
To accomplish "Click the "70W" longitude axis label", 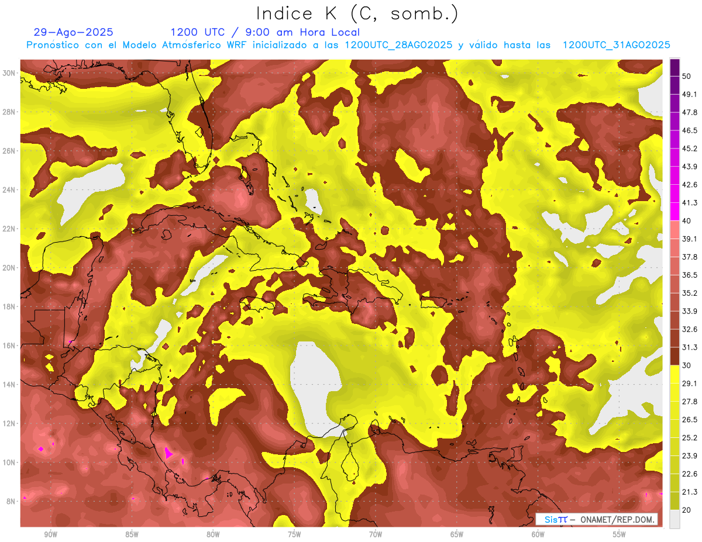I will tap(376, 535).
